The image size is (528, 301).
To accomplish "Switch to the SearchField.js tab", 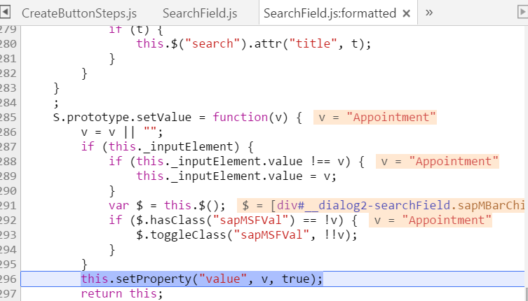I will point(200,13).
